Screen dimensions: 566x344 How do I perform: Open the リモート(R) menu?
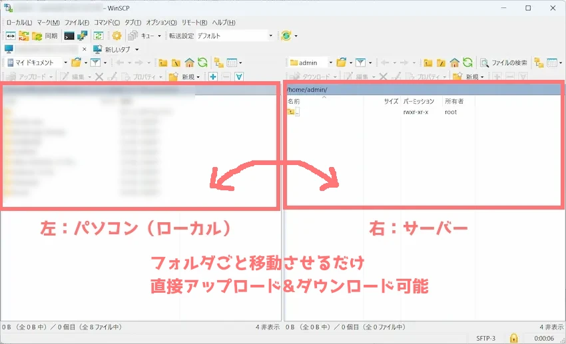[x=194, y=23]
